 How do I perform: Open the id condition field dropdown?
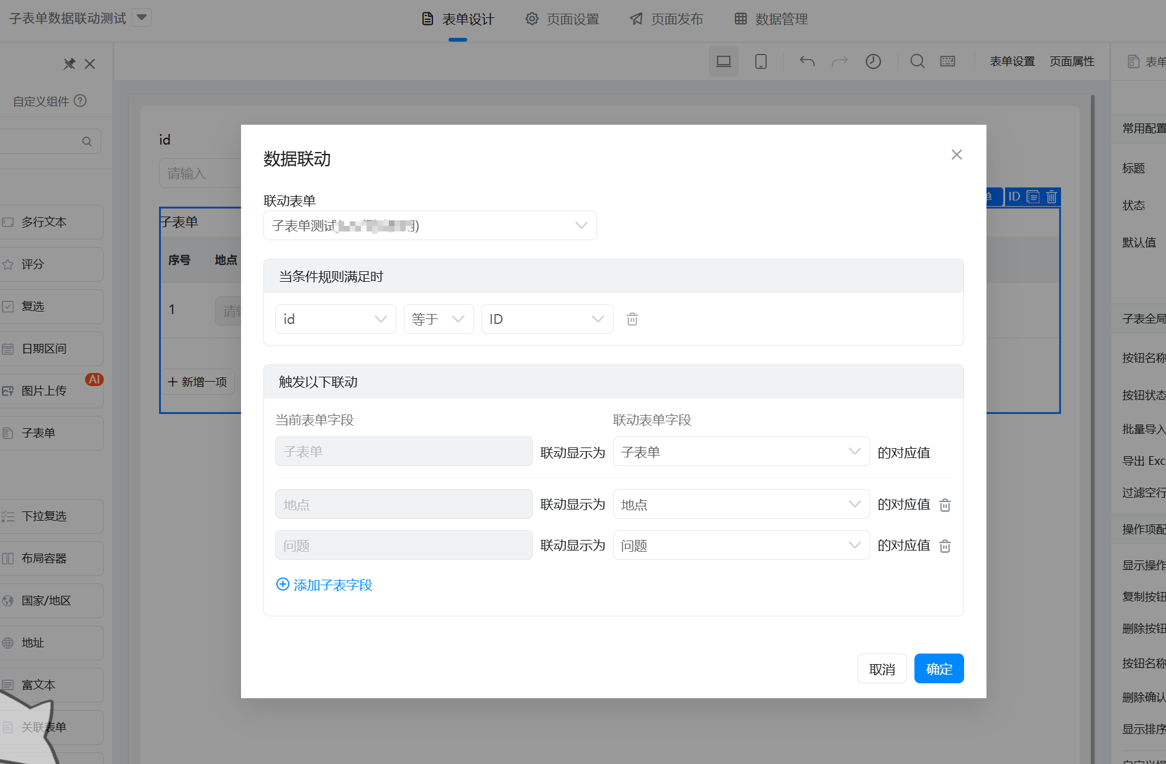click(x=335, y=319)
